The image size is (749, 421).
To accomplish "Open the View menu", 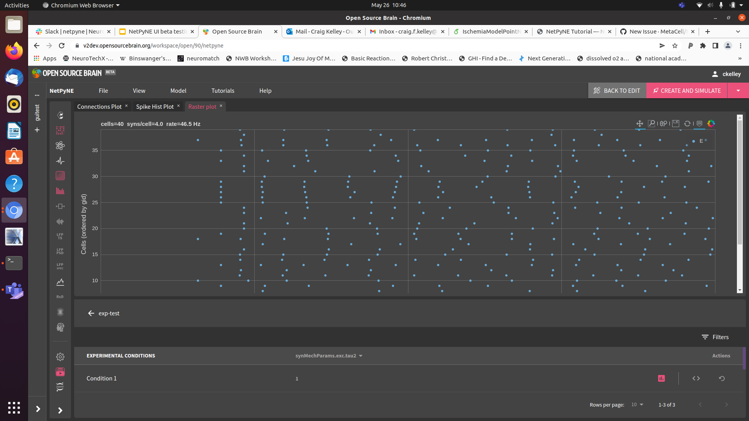I will 139,90.
